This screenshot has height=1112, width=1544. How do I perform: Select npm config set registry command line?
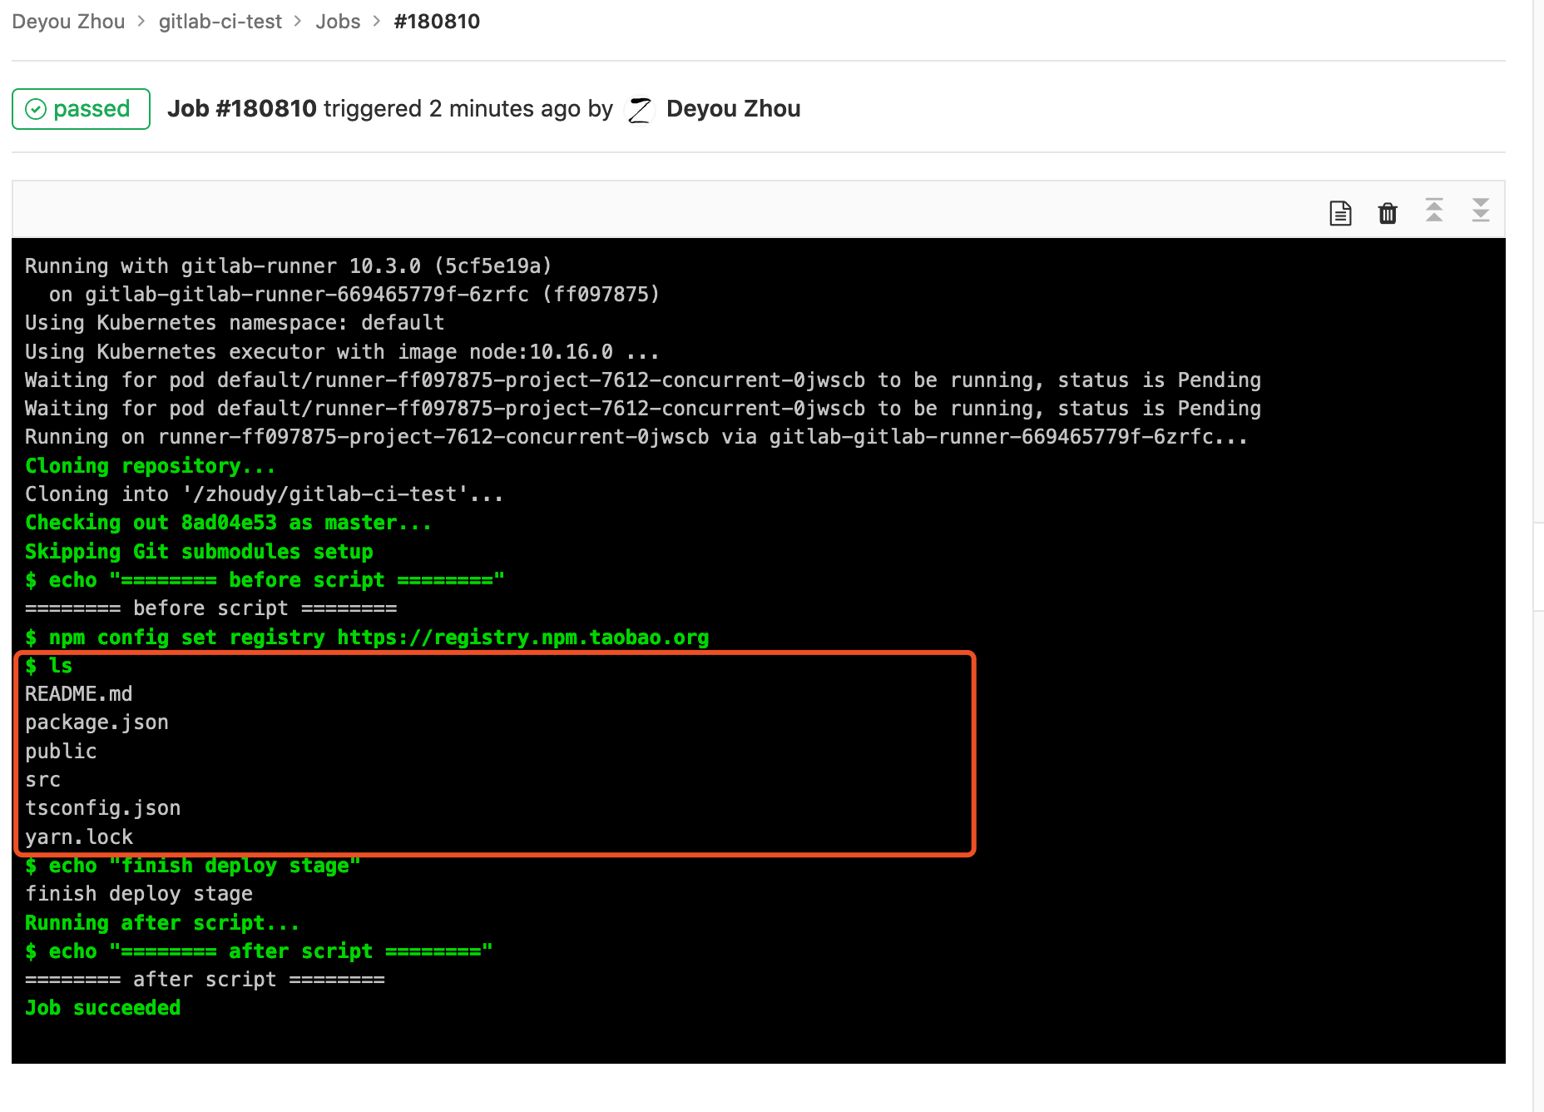tap(367, 638)
